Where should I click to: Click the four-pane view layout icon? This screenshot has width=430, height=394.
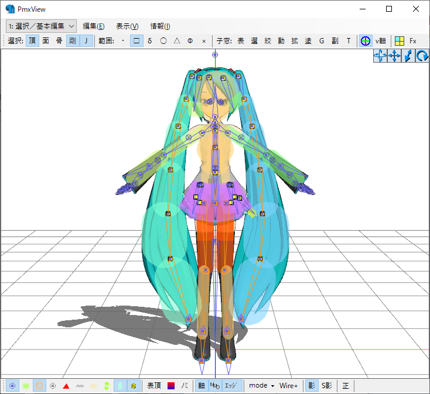[x=400, y=41]
